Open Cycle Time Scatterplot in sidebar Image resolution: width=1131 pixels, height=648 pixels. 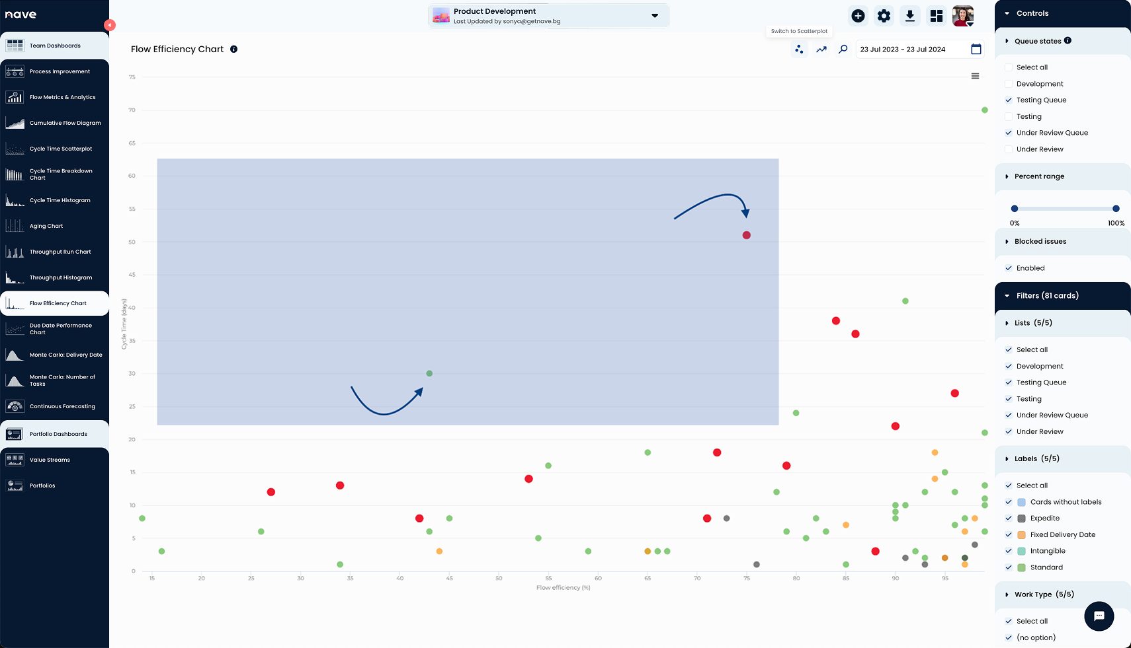(x=60, y=149)
